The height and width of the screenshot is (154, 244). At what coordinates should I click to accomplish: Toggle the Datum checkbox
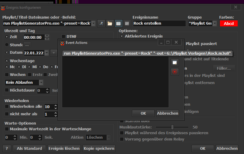7,53
